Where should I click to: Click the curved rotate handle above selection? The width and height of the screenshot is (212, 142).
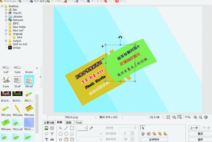(x=120, y=37)
